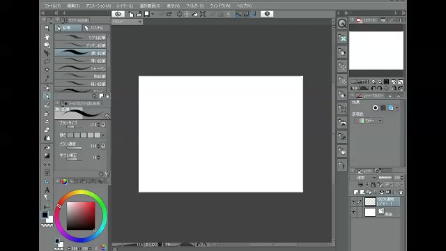Select the Pencil tool in toolbar
The image size is (446, 251).
(x=47, y=96)
